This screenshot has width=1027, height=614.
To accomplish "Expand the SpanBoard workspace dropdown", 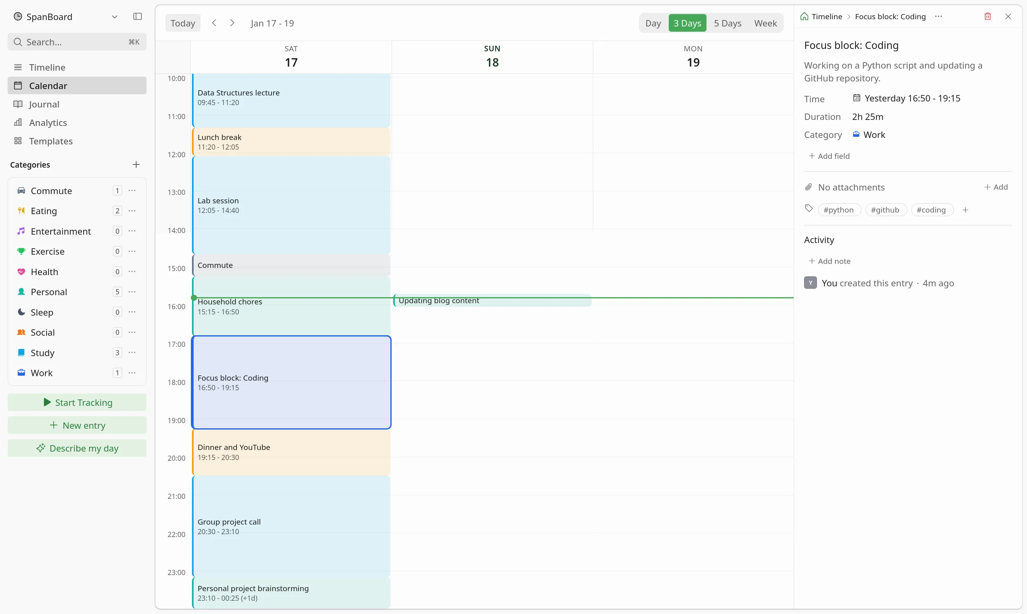I will (x=115, y=17).
